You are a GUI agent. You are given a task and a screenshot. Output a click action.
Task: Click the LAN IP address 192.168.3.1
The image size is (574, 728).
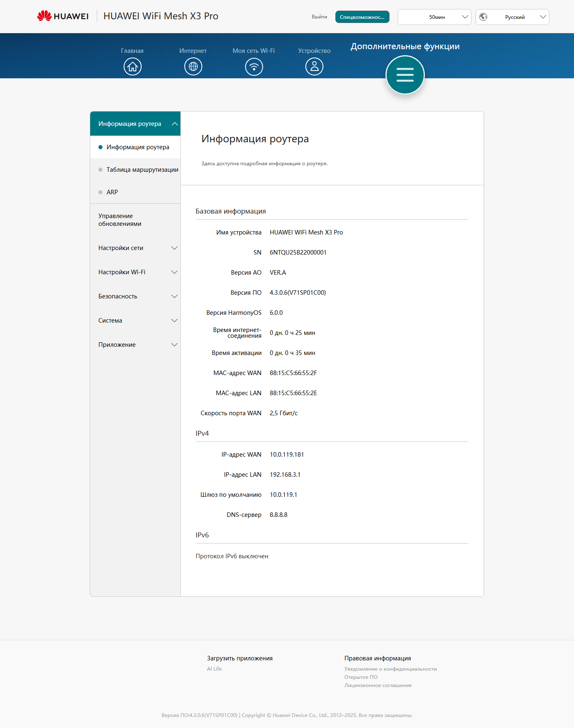285,475
